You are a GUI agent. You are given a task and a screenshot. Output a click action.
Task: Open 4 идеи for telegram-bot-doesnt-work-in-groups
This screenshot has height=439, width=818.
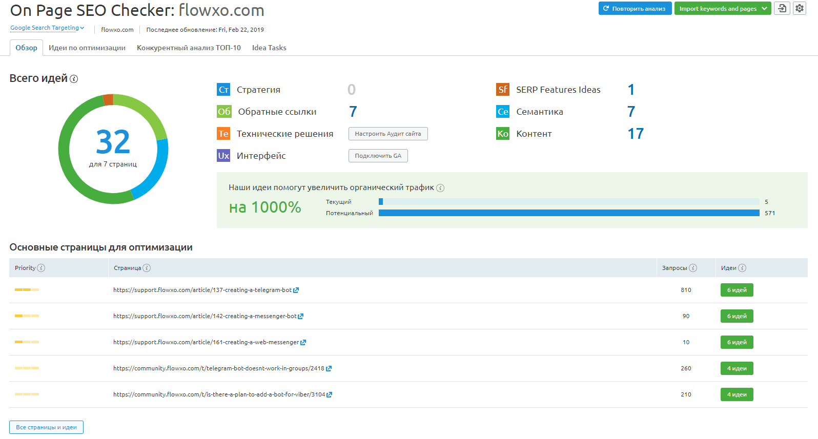tap(737, 368)
